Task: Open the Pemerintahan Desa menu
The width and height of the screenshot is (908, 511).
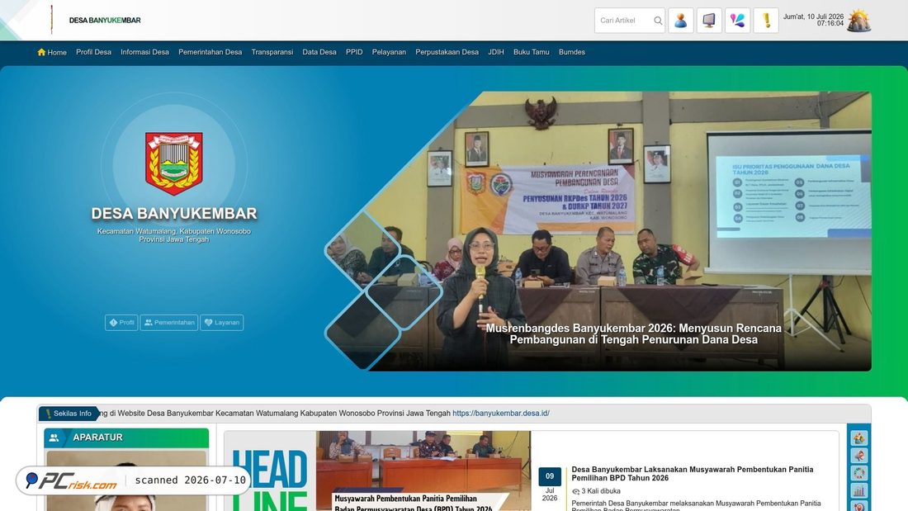Action: 210,52
